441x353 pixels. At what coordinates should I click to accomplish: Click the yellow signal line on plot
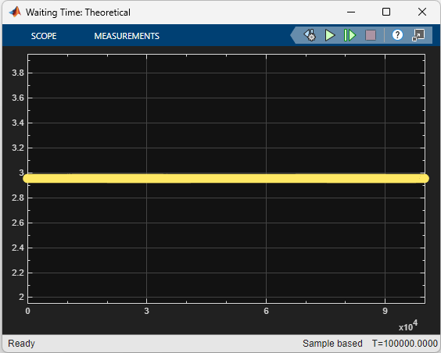click(226, 178)
